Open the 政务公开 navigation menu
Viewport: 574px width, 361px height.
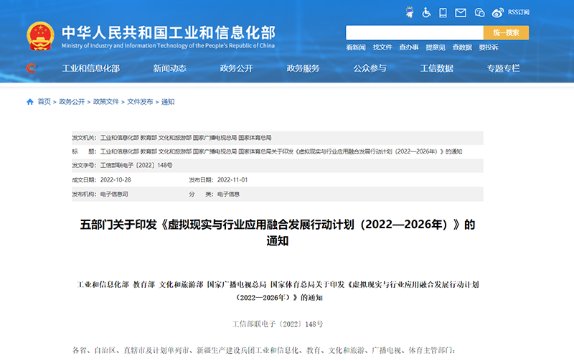click(x=236, y=68)
